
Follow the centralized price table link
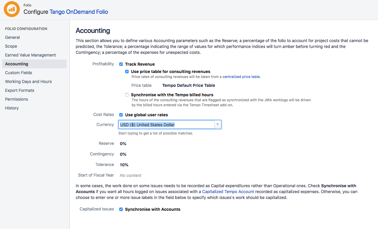pyautogui.click(x=241, y=77)
